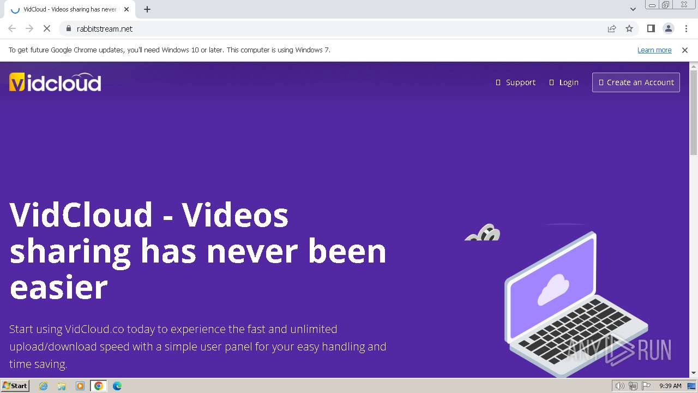Select the VidCloud tab
The width and height of the screenshot is (698, 393).
point(69,9)
